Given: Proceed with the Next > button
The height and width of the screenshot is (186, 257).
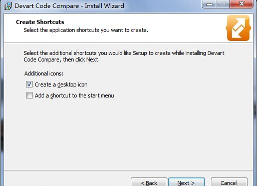Looking at the screenshot, I should [186, 182].
